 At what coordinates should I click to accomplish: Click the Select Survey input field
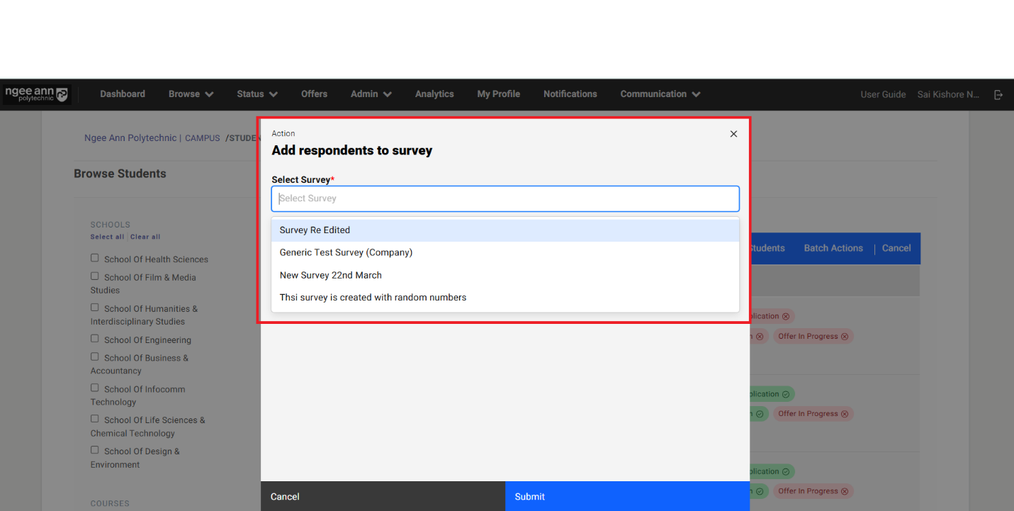[505, 198]
